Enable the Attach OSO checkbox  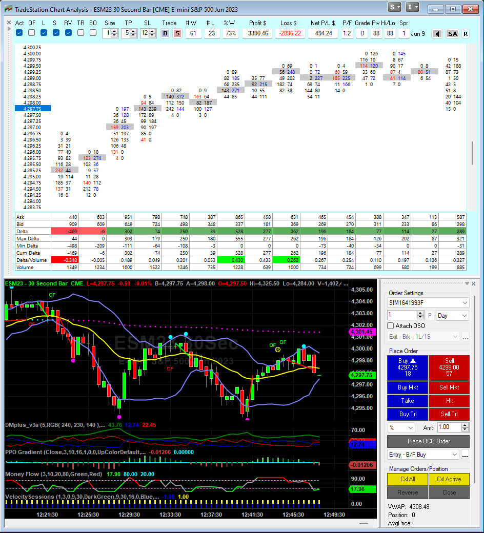pyautogui.click(x=391, y=325)
